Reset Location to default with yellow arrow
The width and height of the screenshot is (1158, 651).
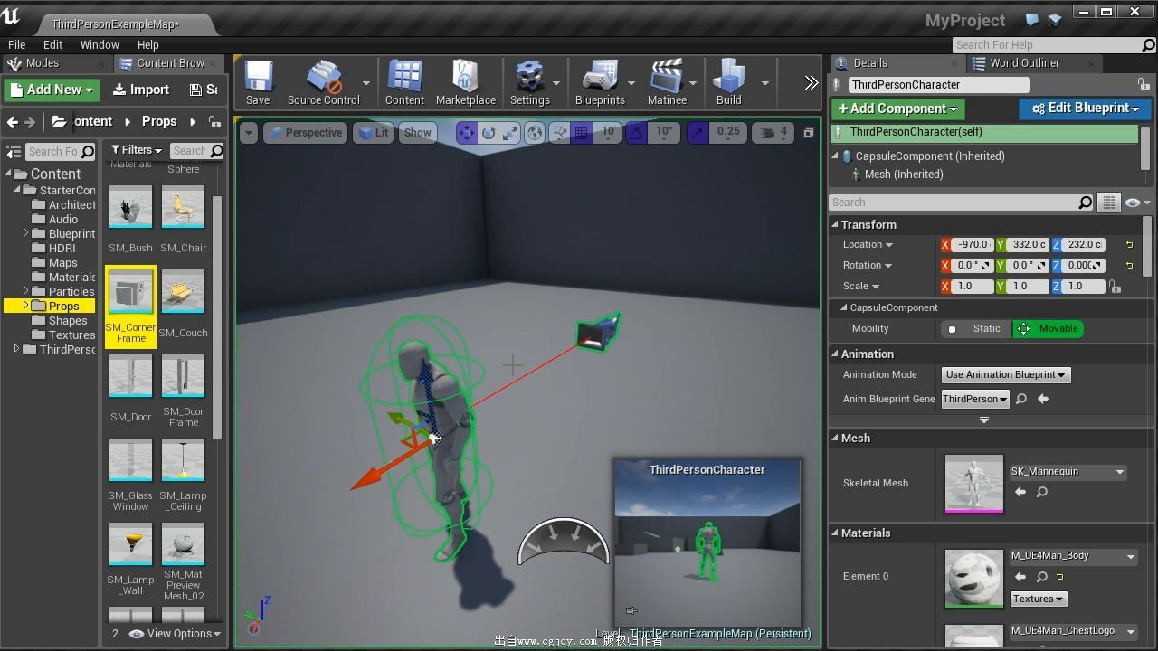1129,244
